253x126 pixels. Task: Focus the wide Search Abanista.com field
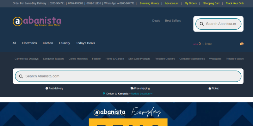128,76
